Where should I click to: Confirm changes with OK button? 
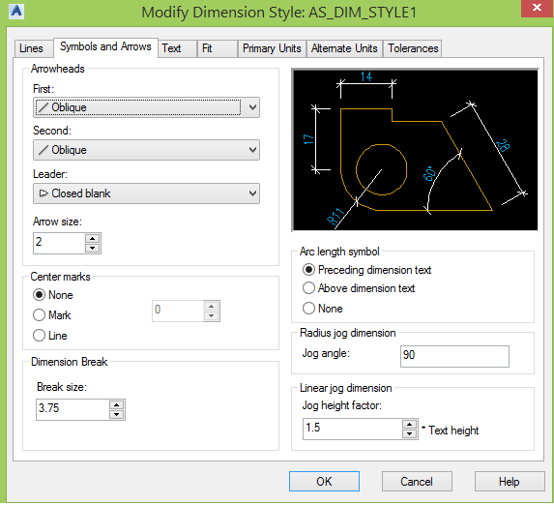[x=324, y=482]
